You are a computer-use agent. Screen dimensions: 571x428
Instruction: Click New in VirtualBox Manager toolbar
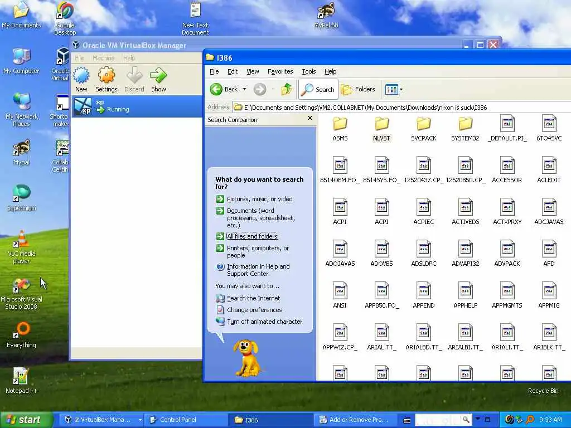coord(81,80)
